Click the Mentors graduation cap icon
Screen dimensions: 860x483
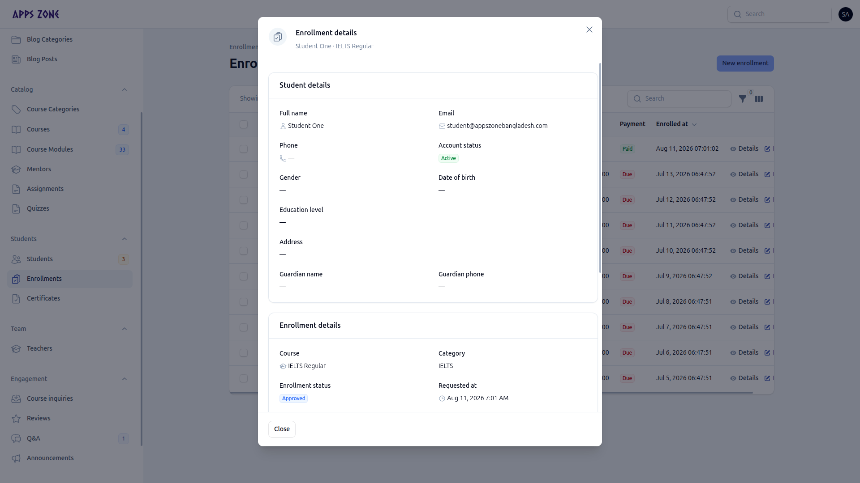point(16,169)
